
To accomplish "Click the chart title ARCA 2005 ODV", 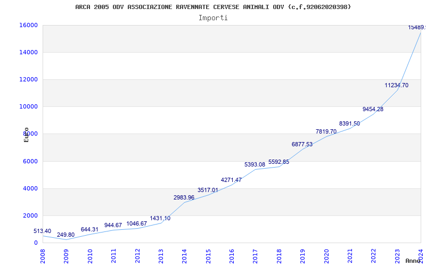I will click(x=213, y=7).
